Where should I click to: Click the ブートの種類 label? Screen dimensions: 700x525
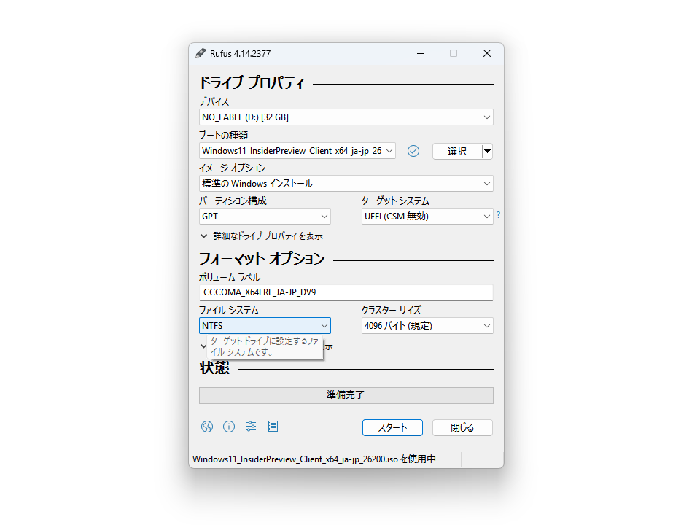point(223,136)
